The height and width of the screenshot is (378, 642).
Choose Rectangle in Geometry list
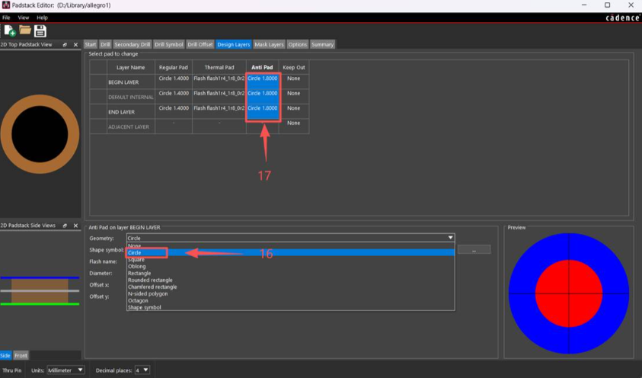290,273
